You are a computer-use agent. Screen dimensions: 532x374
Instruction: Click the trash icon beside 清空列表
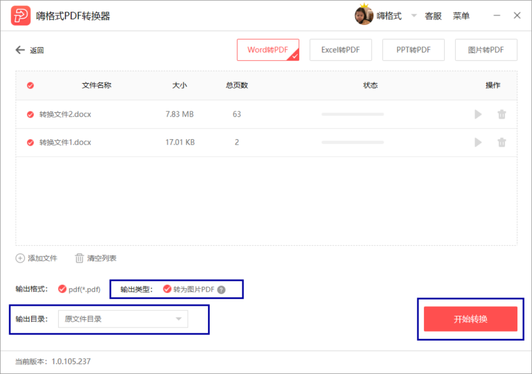(x=79, y=258)
